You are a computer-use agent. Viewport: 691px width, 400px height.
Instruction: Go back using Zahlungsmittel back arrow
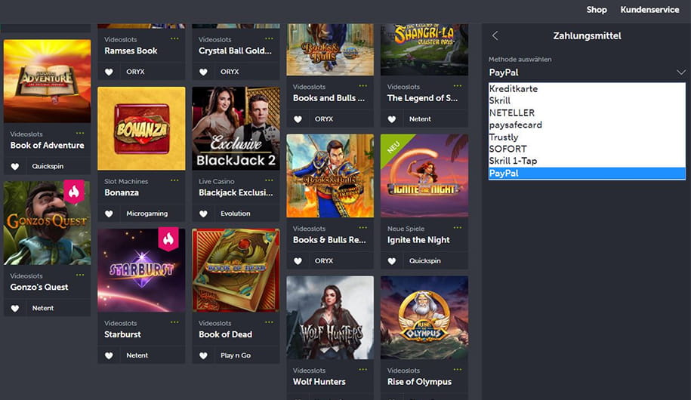pyautogui.click(x=495, y=35)
